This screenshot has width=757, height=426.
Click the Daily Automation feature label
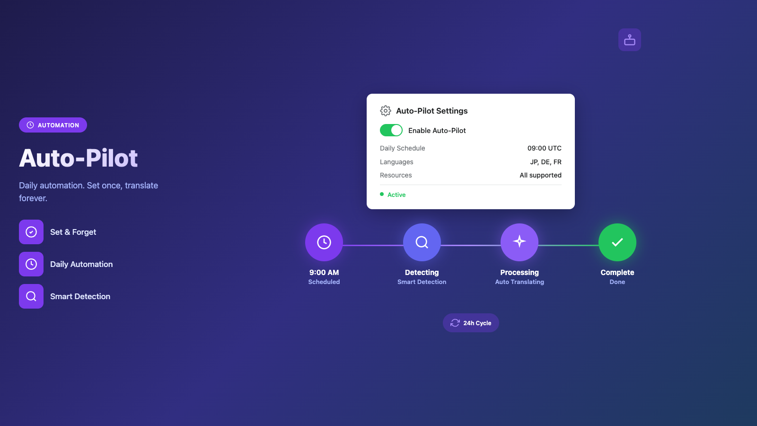(x=81, y=264)
